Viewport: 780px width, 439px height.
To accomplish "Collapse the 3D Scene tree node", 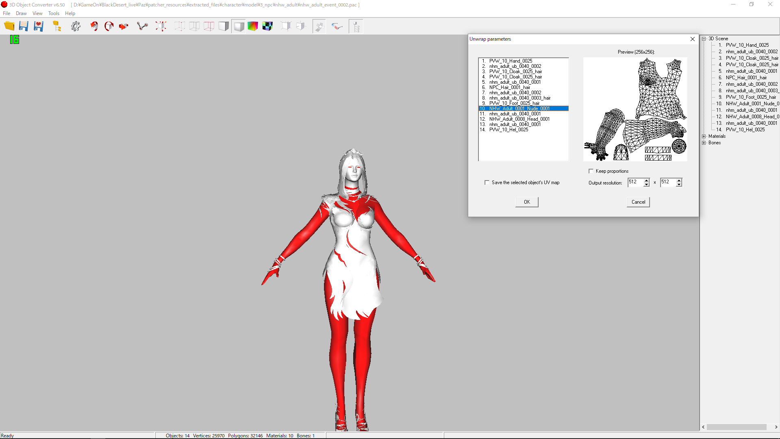I will click(x=704, y=39).
